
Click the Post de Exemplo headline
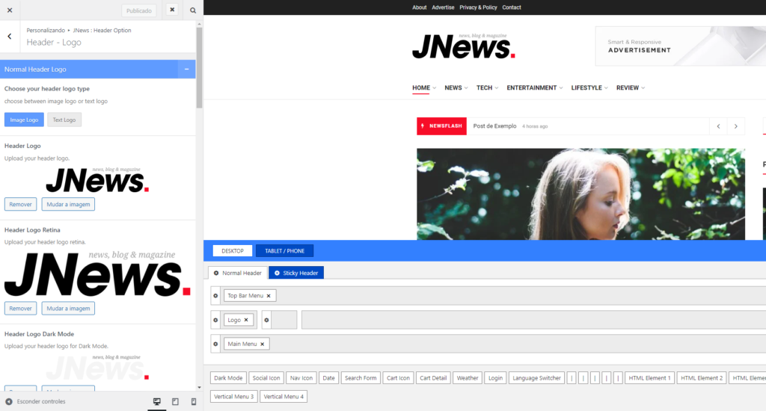pos(494,126)
